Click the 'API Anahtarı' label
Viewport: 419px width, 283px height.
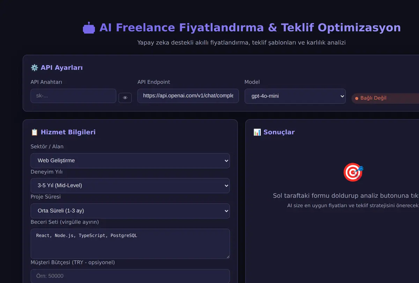point(46,82)
